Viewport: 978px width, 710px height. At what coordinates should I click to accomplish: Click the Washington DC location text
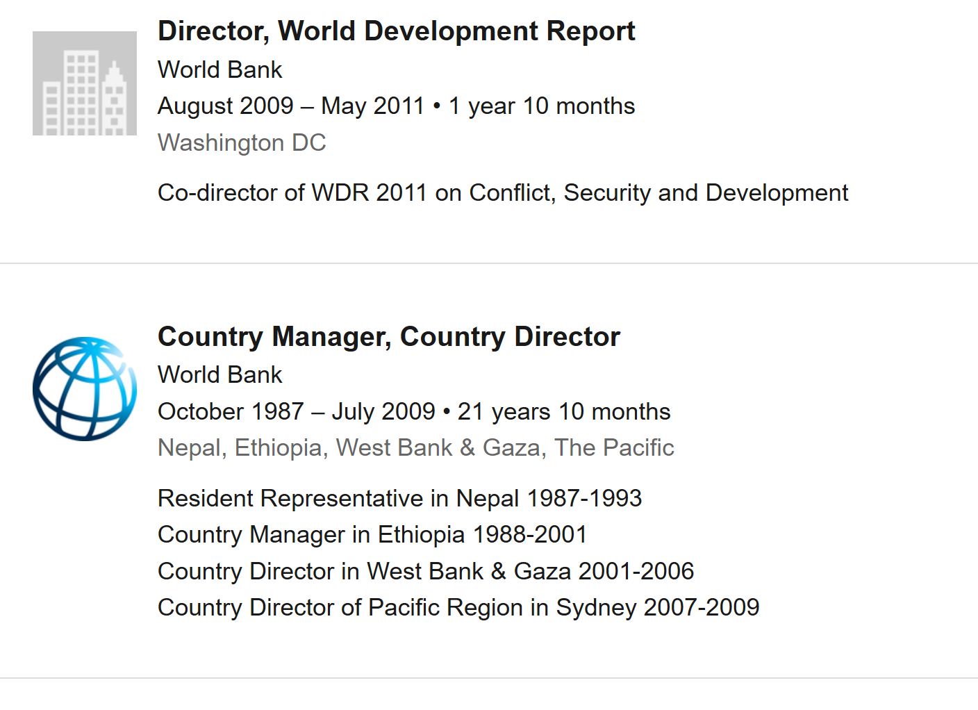pyautogui.click(x=242, y=143)
